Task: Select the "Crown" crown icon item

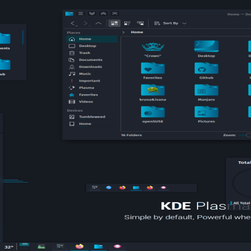Action: click(x=153, y=47)
